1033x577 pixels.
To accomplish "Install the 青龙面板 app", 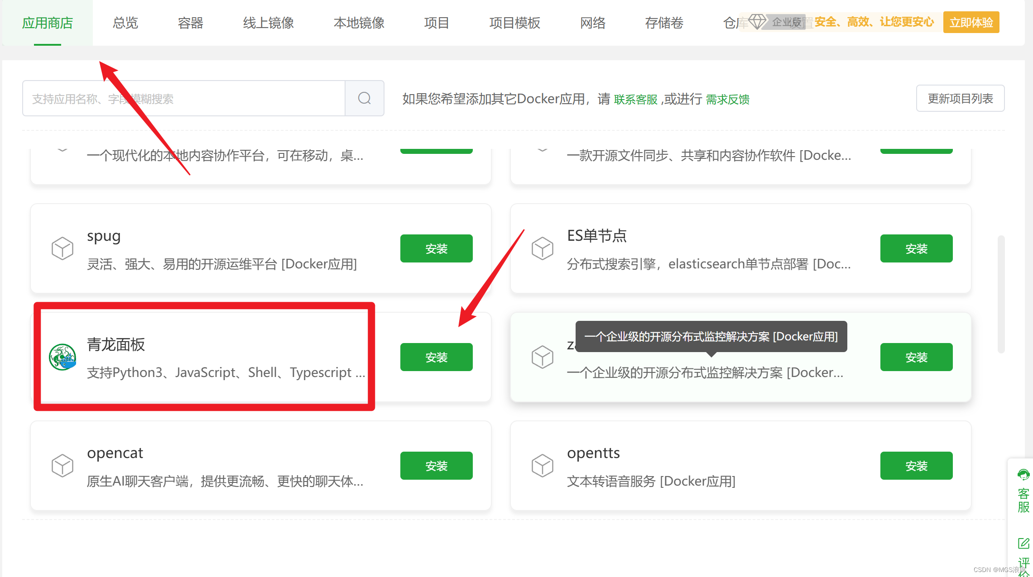I will pyautogui.click(x=436, y=357).
